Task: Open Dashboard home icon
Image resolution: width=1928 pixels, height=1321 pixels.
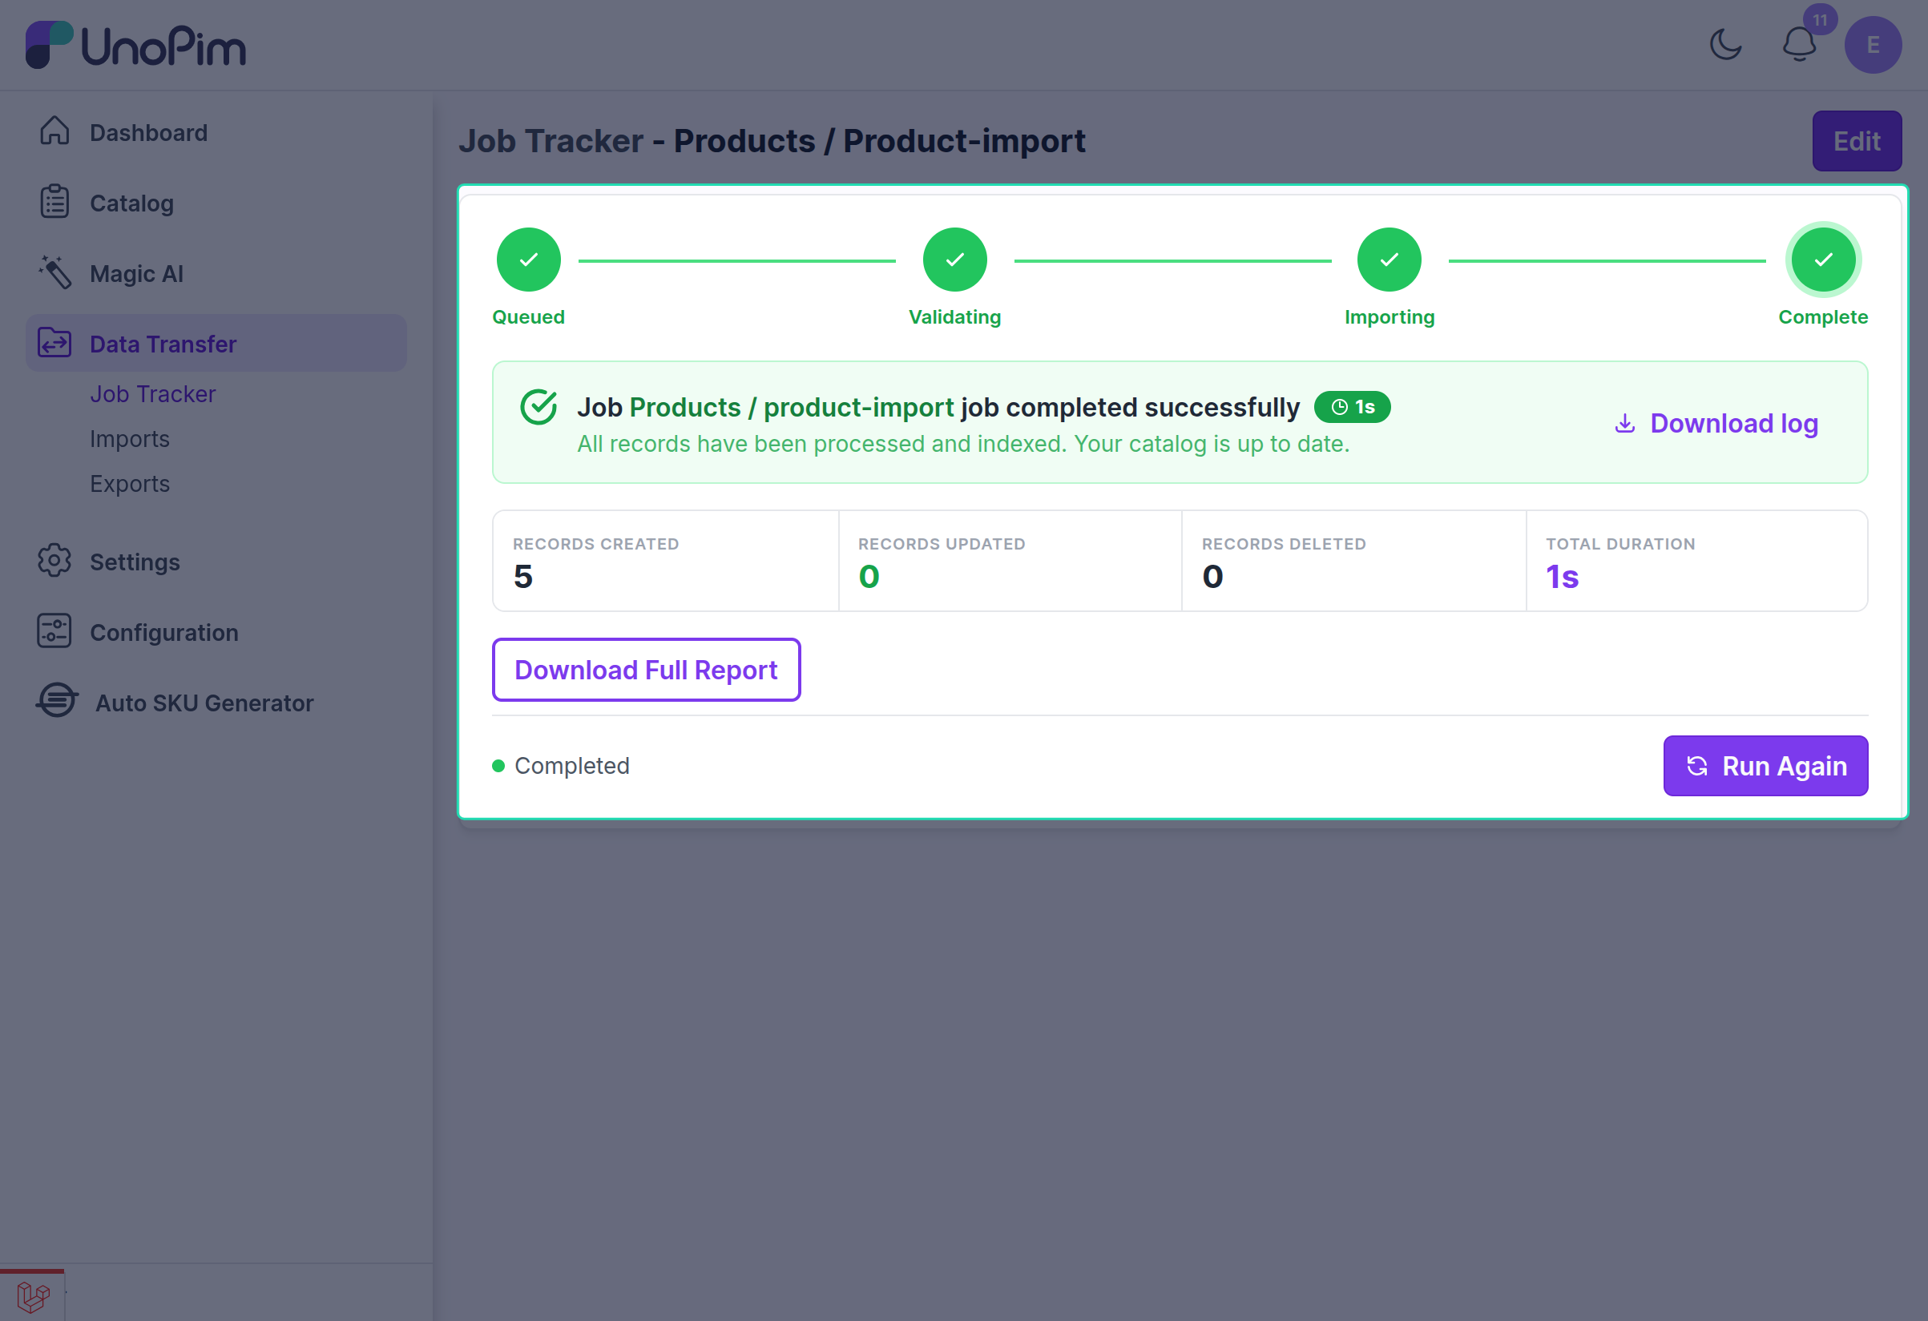Action: point(54,132)
